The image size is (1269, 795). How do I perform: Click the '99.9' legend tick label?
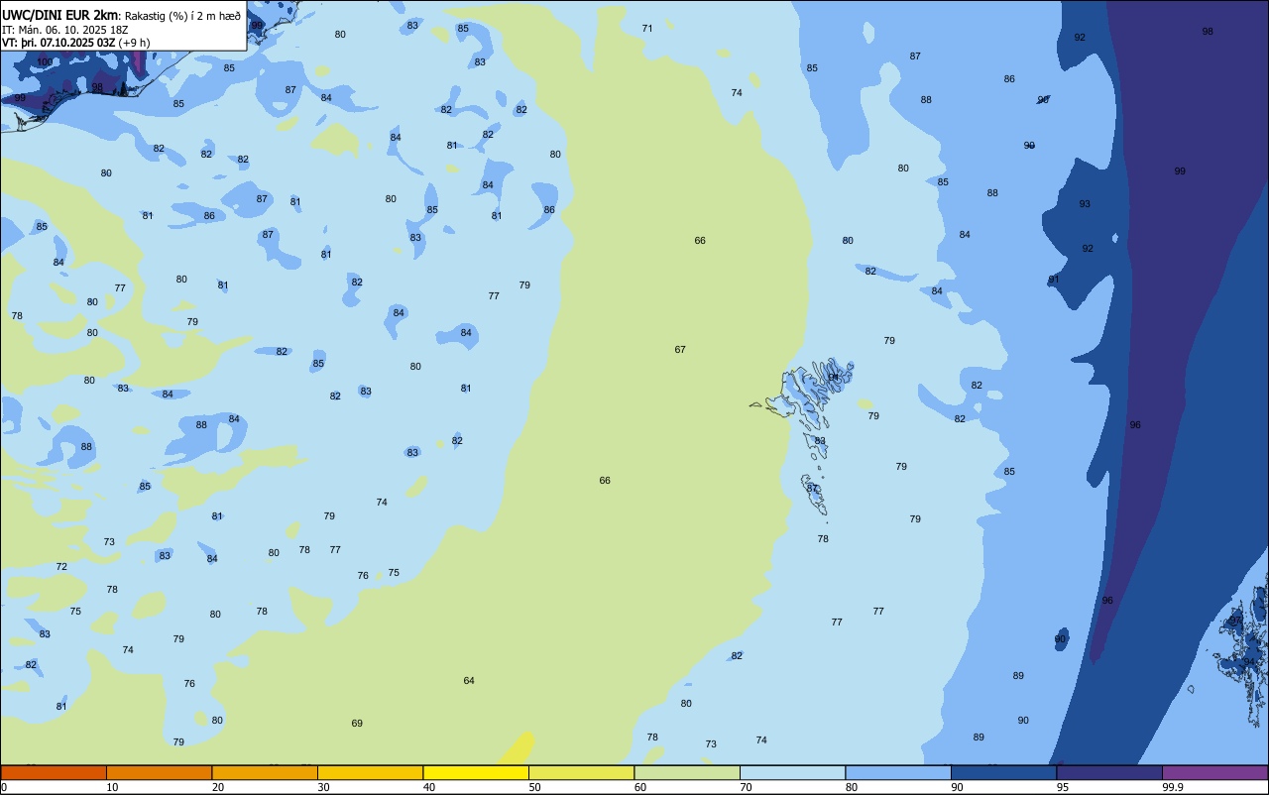(x=1173, y=787)
